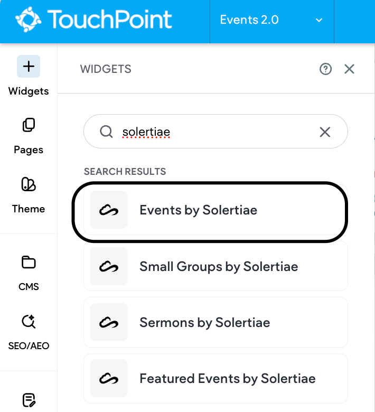This screenshot has height=412, width=375.
Task: Open the CMS folder panel
Action: [x=29, y=272]
